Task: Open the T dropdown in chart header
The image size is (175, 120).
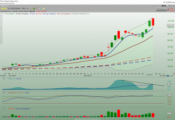Action: [x=165, y=6]
